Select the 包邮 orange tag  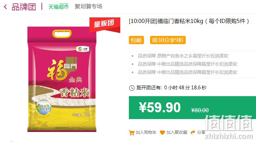136,40
